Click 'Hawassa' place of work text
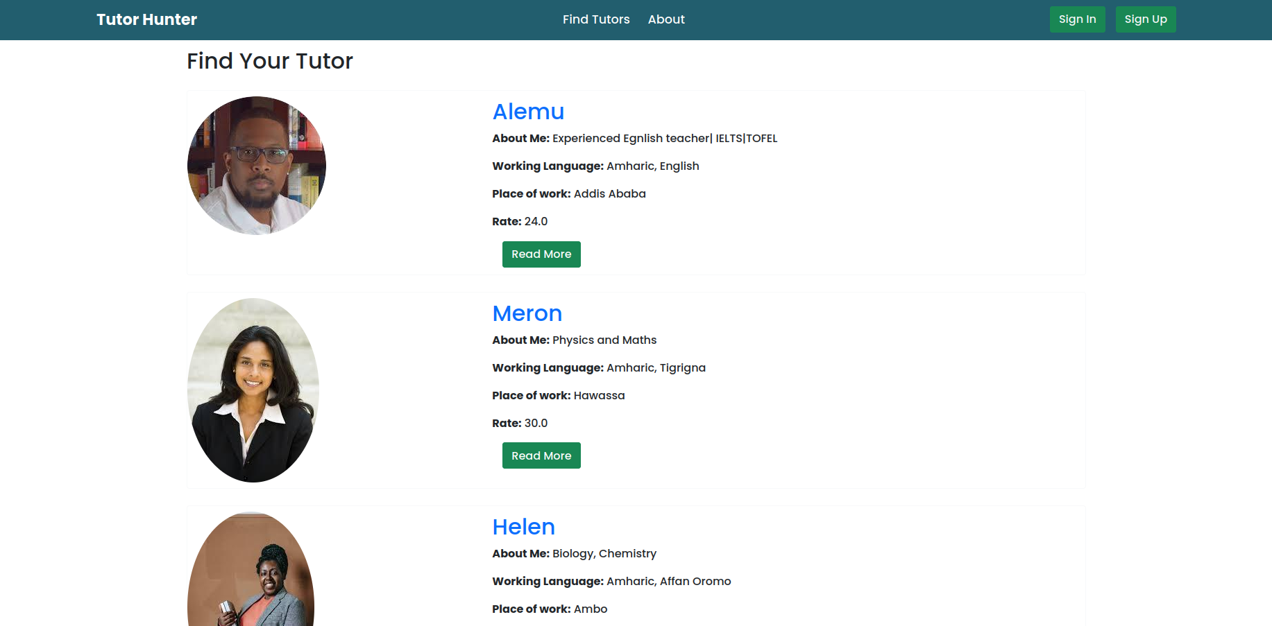The image size is (1272, 626). tap(599, 396)
